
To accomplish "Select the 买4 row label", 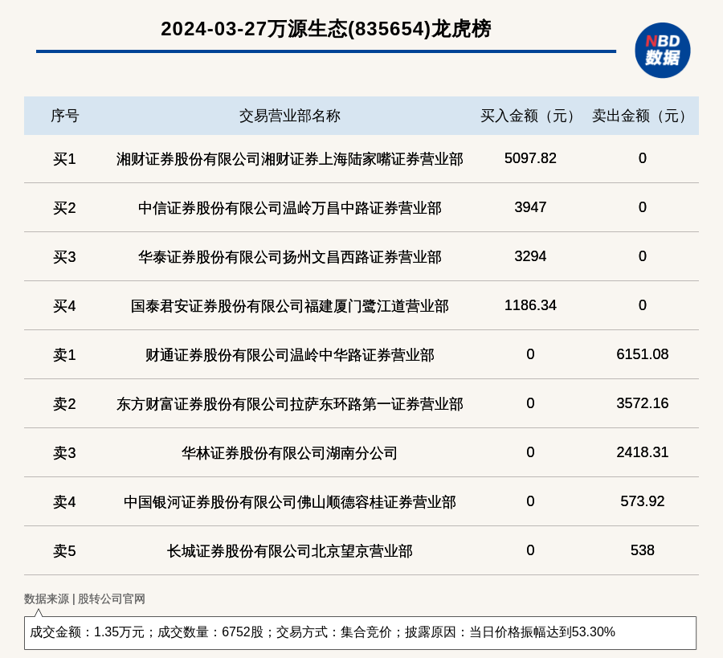I will tap(64, 306).
